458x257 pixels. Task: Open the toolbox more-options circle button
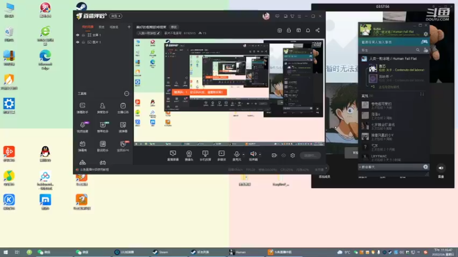click(127, 94)
